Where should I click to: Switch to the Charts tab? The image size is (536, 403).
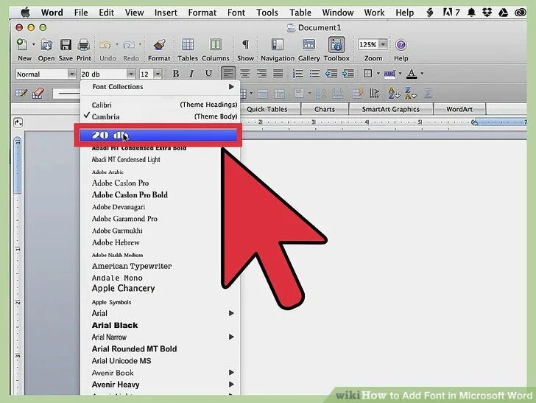click(325, 109)
